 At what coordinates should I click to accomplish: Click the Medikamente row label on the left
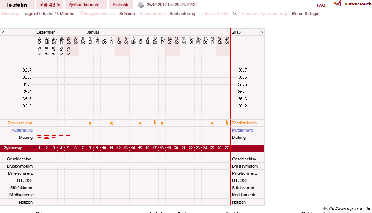(22, 195)
